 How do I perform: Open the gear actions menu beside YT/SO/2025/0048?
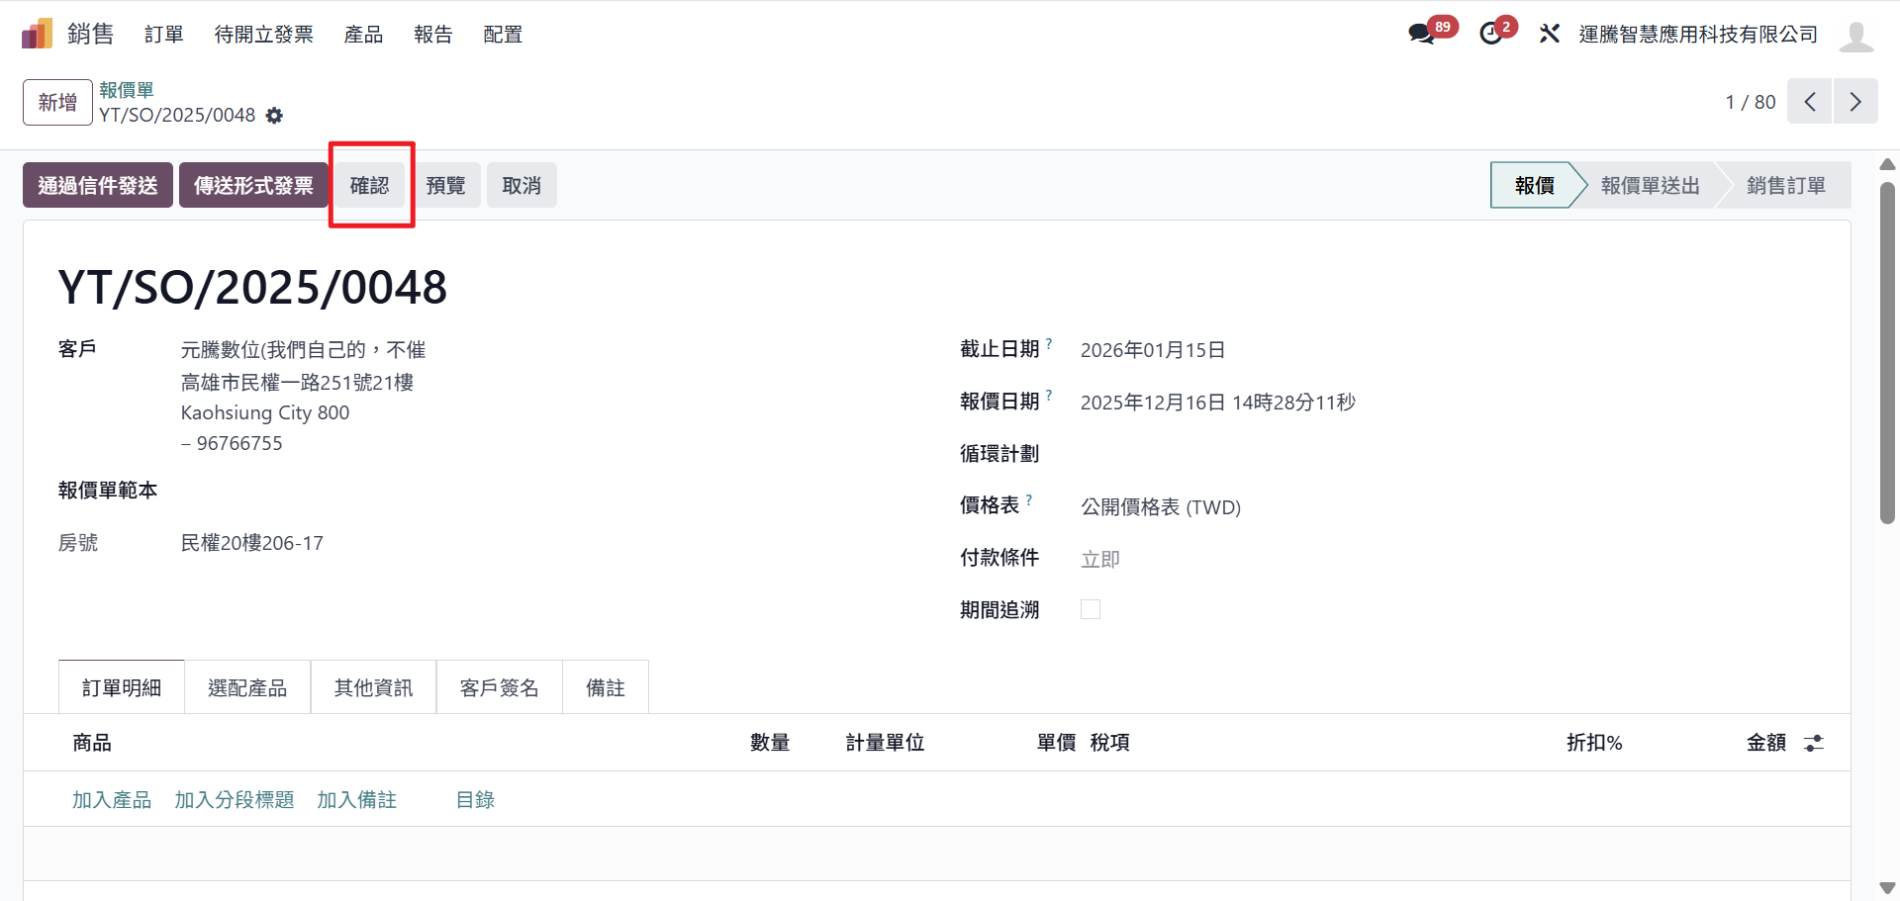pos(274,116)
